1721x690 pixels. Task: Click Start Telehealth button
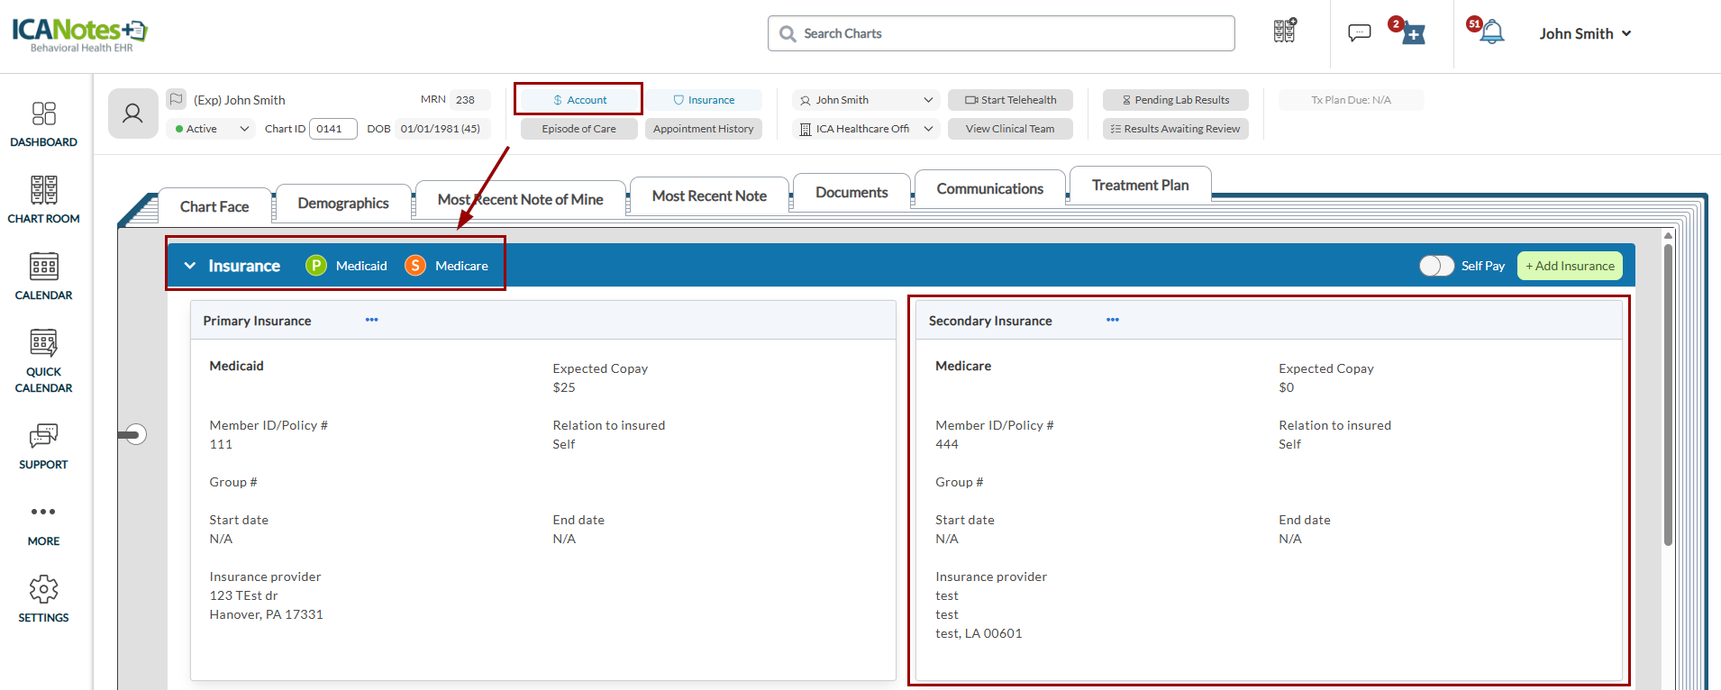pos(1010,100)
